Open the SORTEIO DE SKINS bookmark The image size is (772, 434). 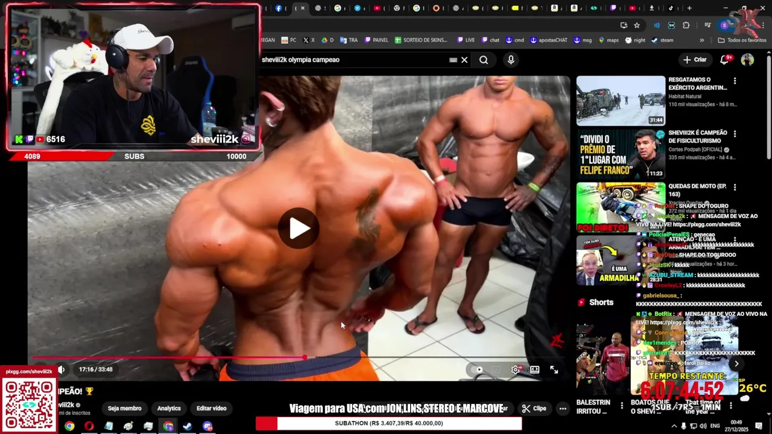(421, 40)
